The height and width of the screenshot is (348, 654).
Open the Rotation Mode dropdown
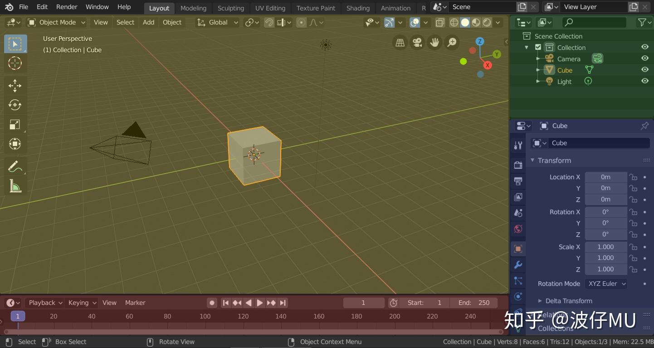606,284
